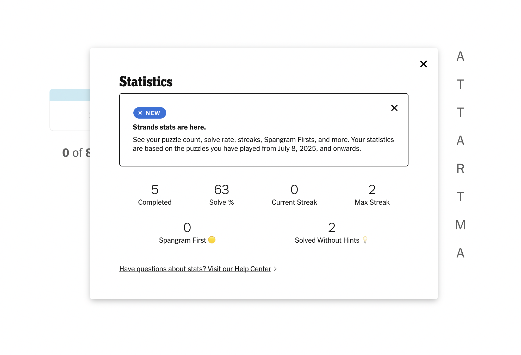Open the Help Center stats link
Screen dimensions: 521x355
195,269
